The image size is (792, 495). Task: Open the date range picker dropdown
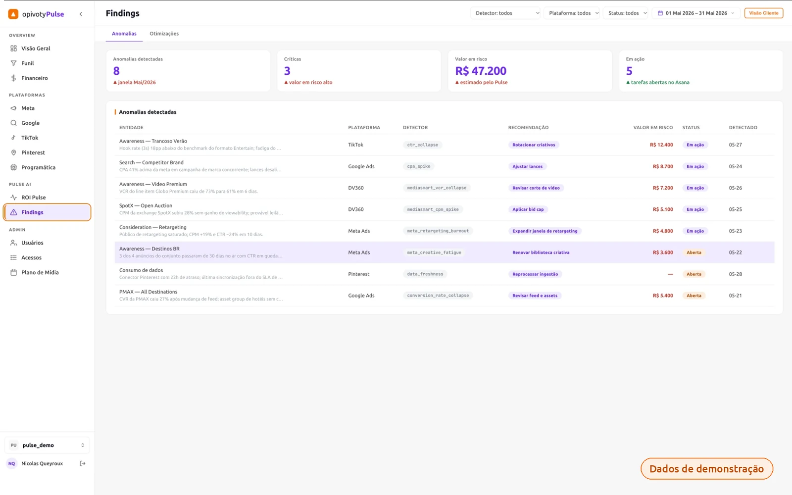696,13
